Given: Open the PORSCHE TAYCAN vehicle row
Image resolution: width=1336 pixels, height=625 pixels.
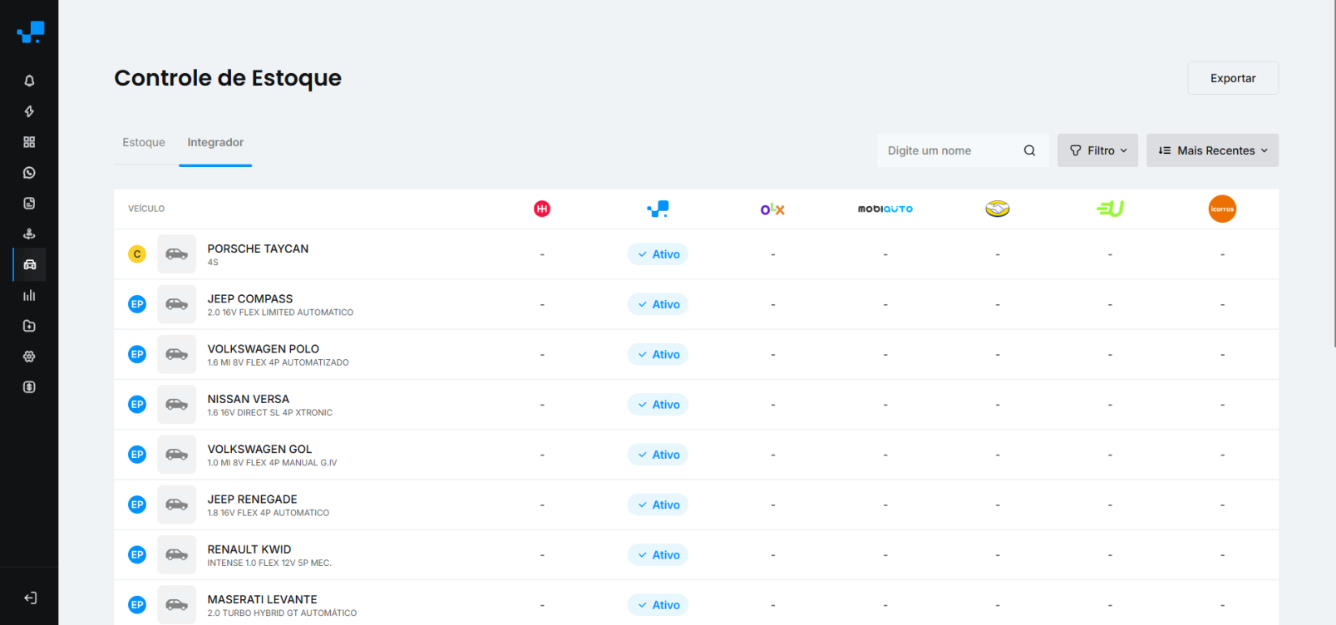Looking at the screenshot, I should click(x=696, y=254).
